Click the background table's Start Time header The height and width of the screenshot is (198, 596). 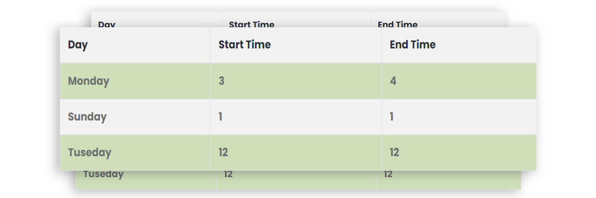point(251,24)
